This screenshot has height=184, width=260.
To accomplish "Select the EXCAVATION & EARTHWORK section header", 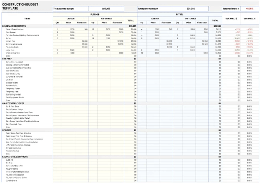I will pos(15,157).
